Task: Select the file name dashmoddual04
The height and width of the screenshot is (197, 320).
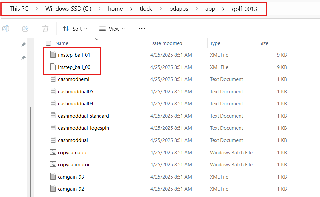Action: click(75, 104)
